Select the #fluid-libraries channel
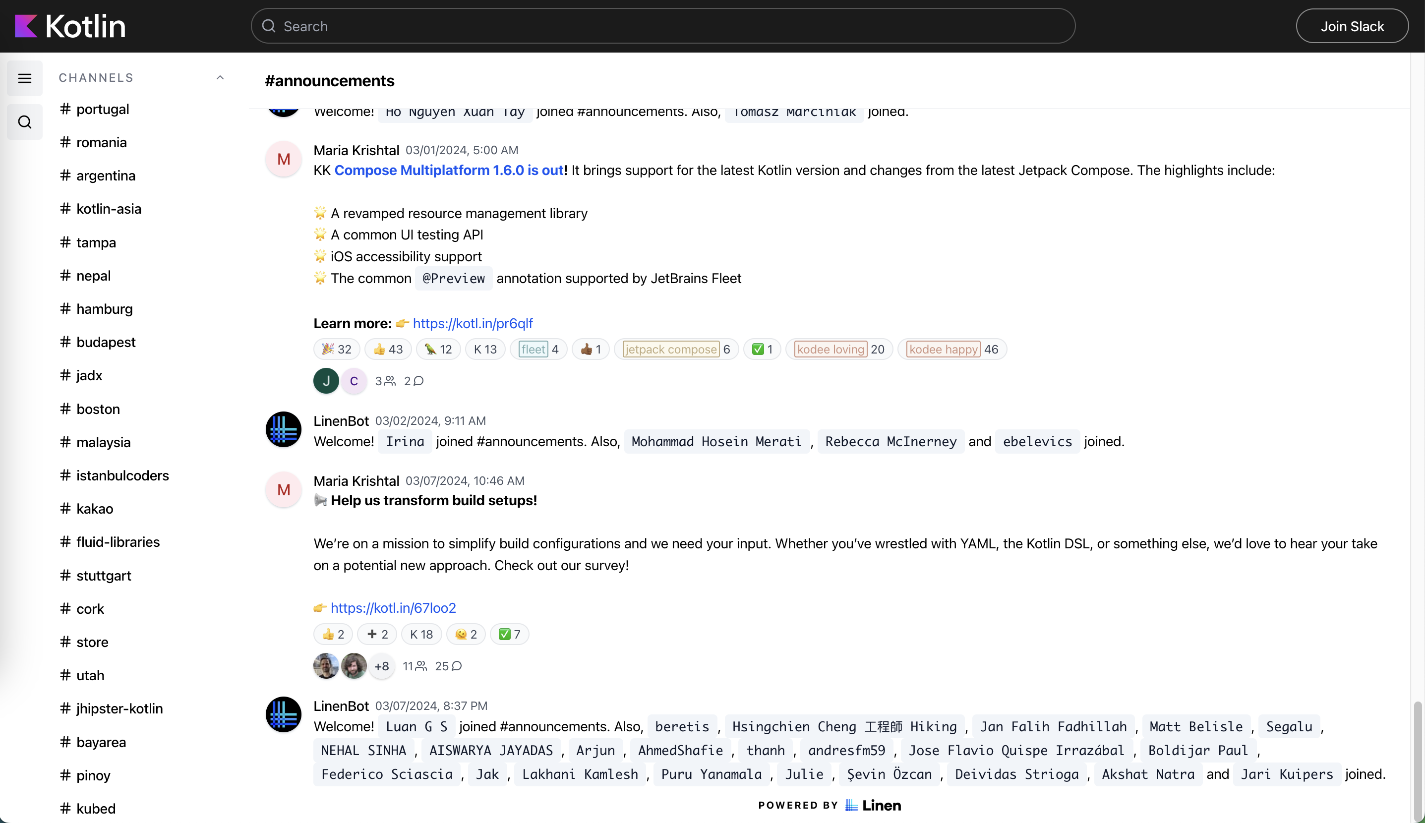 (118, 542)
